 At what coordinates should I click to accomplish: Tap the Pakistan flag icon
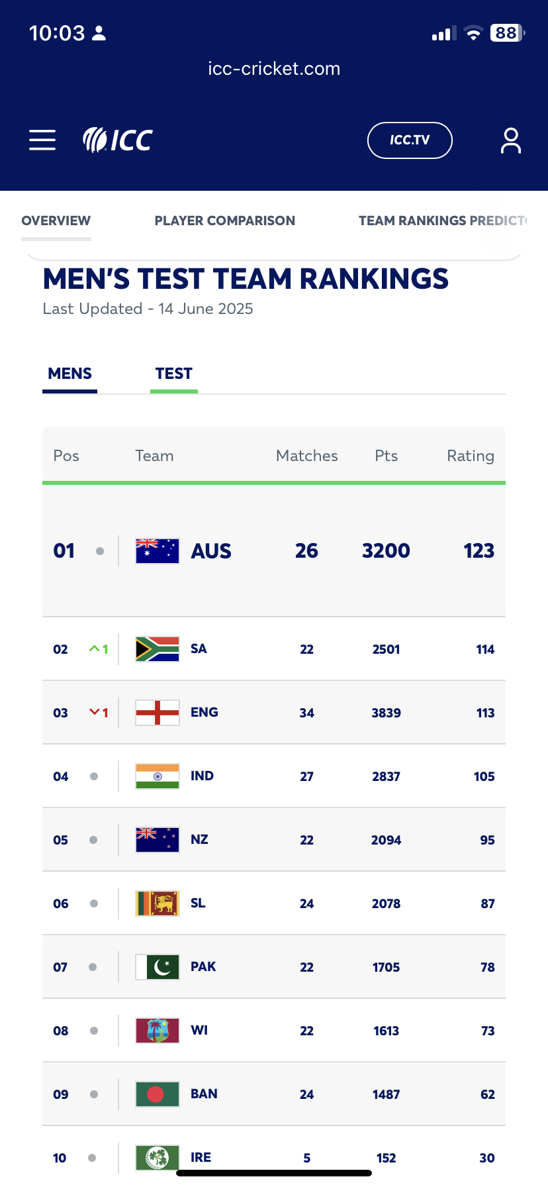[158, 967]
